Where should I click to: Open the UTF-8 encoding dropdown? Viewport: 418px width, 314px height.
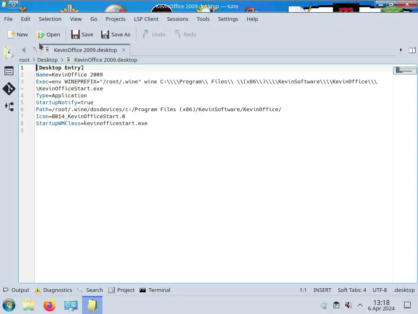[380, 290]
